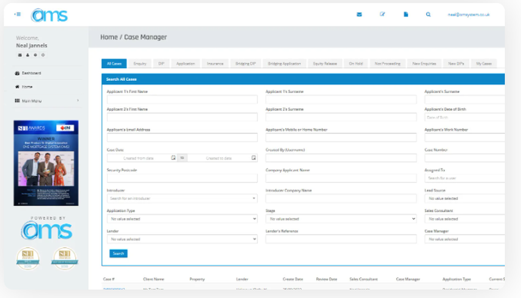Click the Security Postcode field

click(182, 178)
